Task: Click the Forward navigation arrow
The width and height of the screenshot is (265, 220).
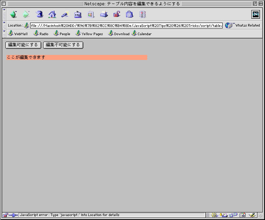Action: 26,14
